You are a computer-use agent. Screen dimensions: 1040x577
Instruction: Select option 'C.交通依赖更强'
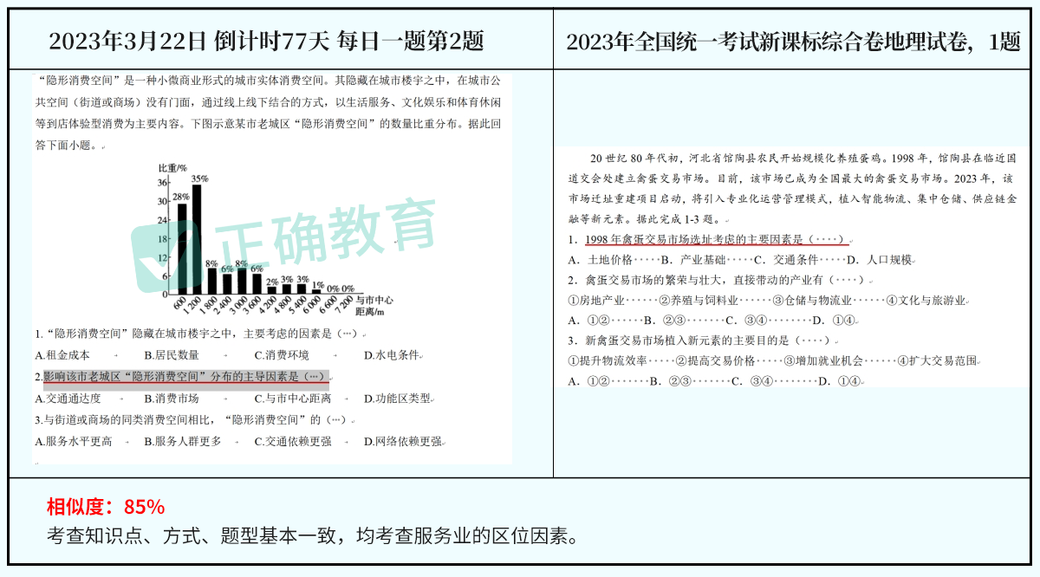(x=292, y=441)
